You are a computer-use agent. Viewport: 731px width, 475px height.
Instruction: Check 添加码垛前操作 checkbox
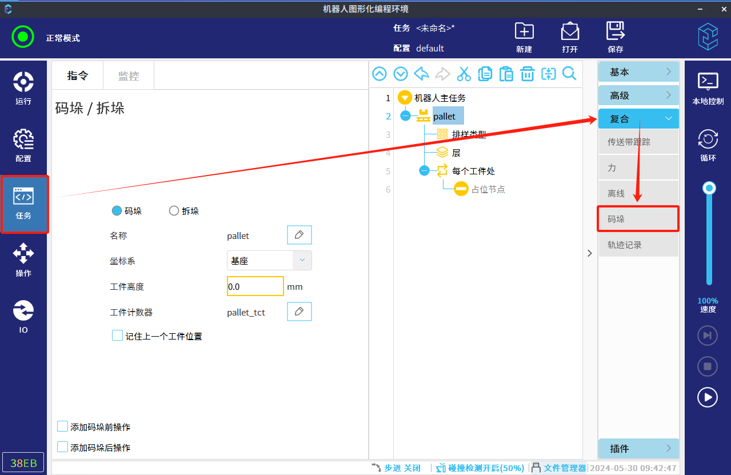click(63, 426)
